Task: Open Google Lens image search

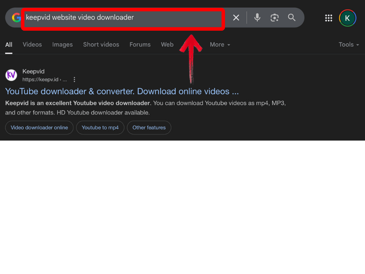Action: click(x=274, y=17)
